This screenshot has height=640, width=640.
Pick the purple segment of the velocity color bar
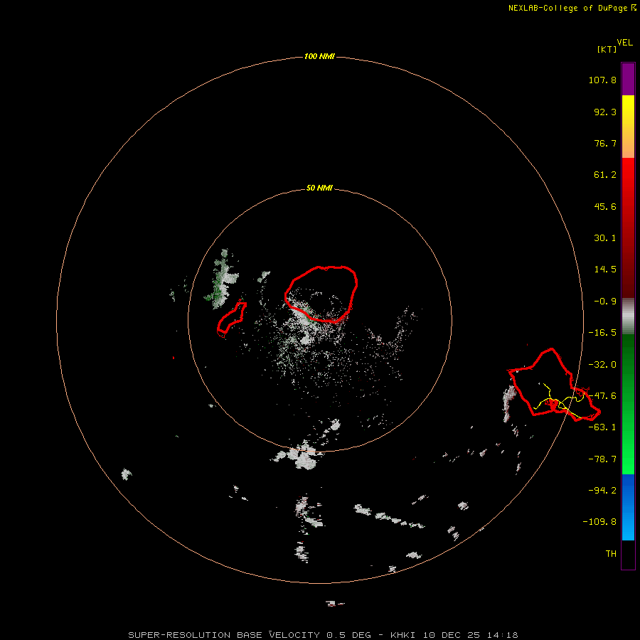coord(628,79)
